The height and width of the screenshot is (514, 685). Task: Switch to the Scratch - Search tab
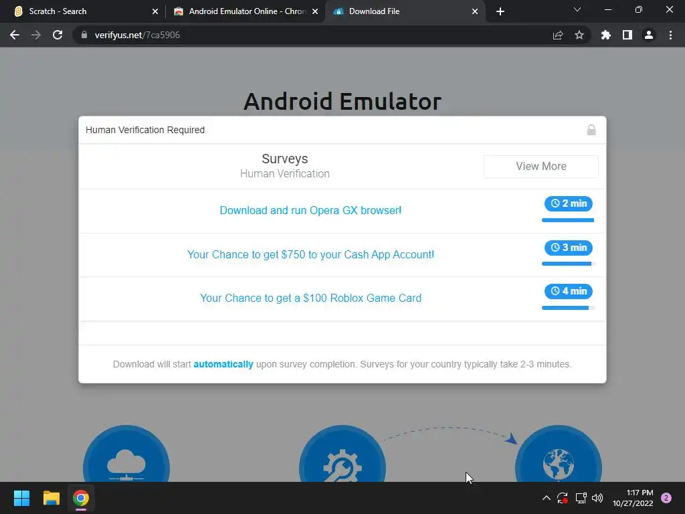[x=83, y=11]
